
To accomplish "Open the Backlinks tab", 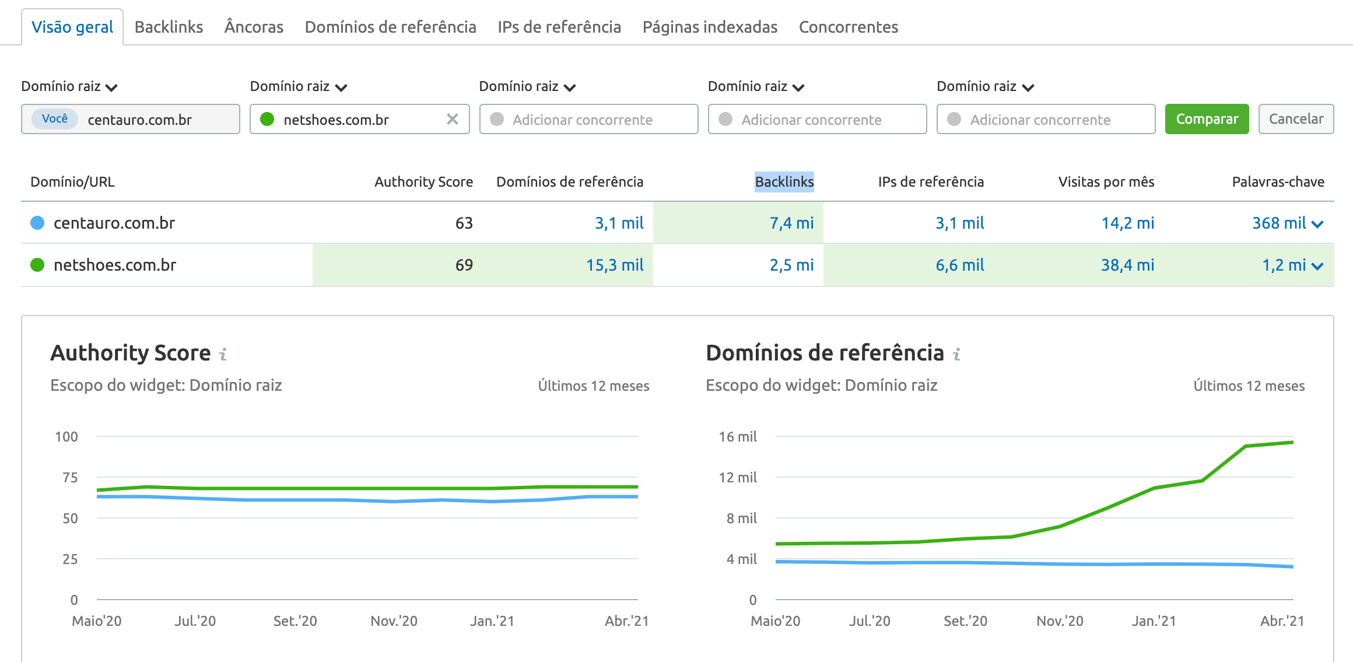I will (x=169, y=27).
